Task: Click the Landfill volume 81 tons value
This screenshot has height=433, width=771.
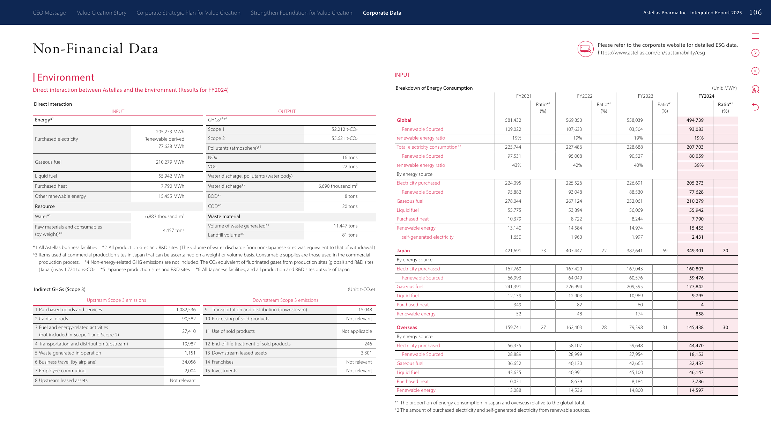Action: pos(350,235)
